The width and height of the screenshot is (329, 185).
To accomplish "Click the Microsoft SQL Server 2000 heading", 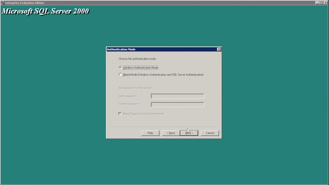I will point(45,11).
